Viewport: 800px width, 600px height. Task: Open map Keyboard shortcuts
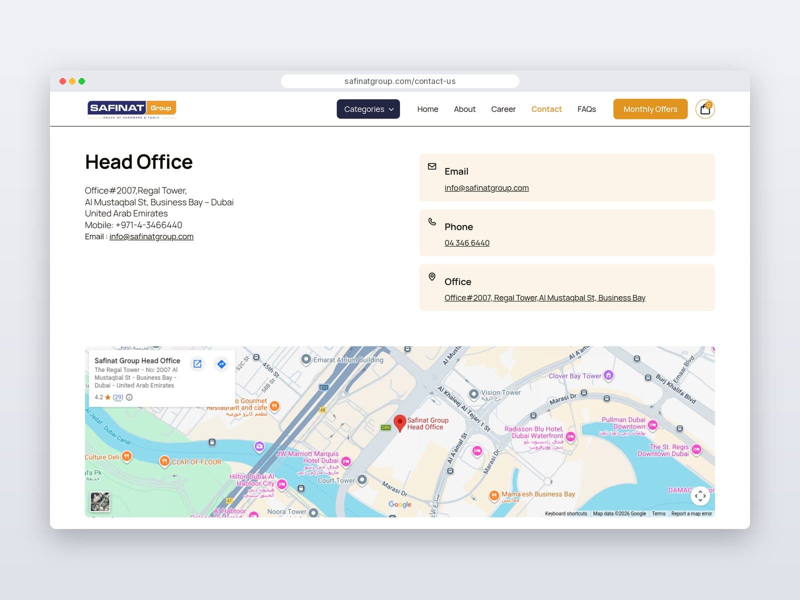point(566,513)
